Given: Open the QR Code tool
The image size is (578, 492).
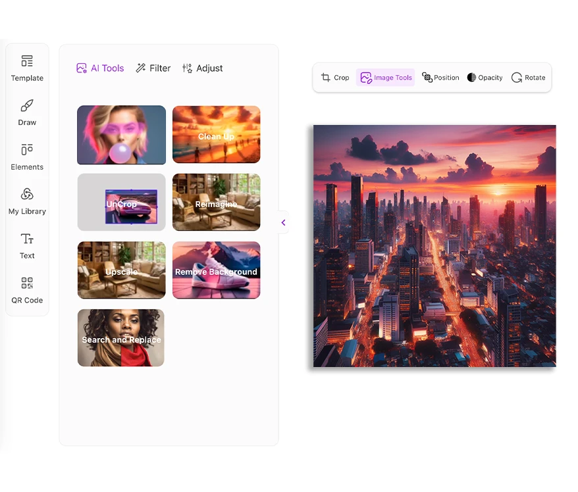Looking at the screenshot, I should click(x=27, y=283).
